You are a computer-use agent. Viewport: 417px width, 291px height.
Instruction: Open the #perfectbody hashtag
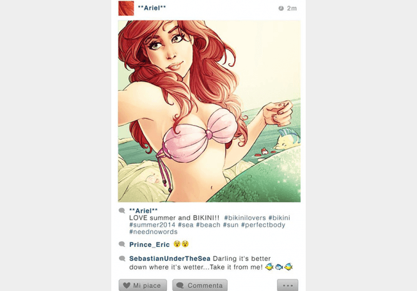click(x=263, y=225)
